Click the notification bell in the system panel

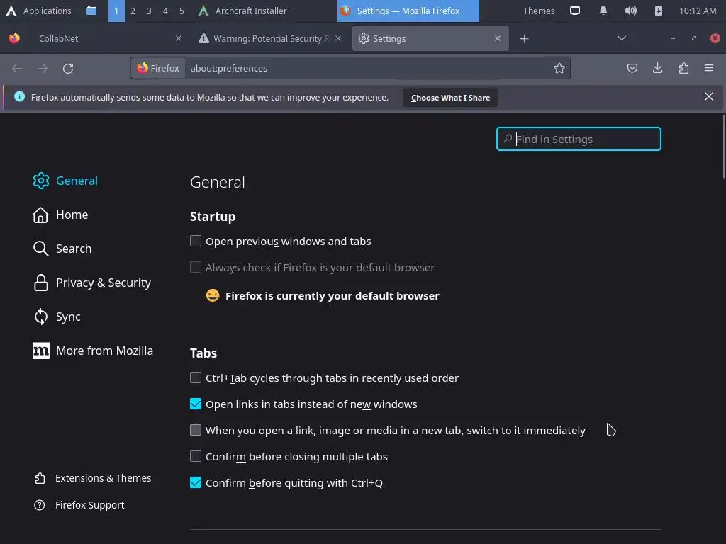coord(603,11)
